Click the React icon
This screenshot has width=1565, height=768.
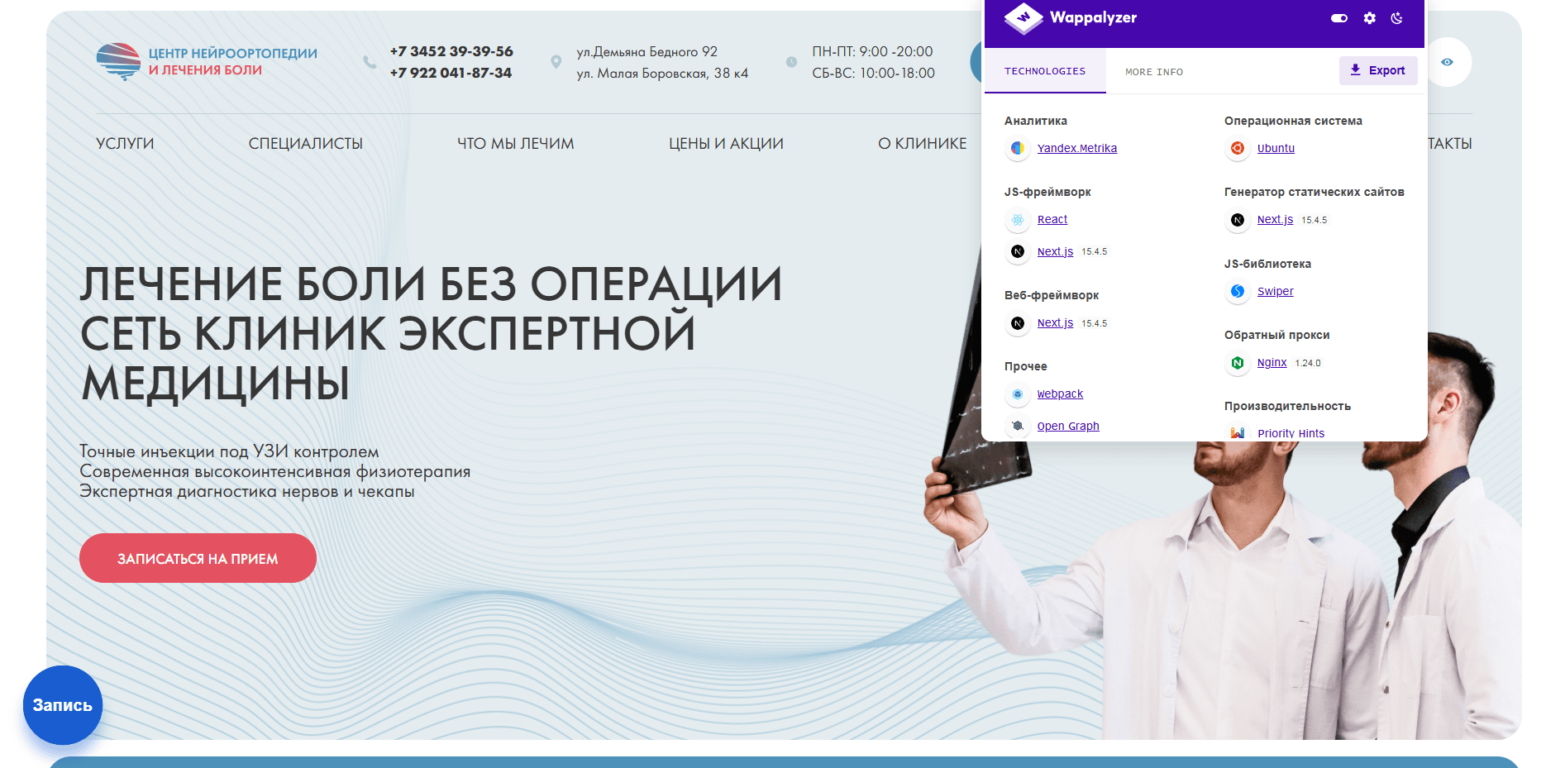pyautogui.click(x=1018, y=220)
